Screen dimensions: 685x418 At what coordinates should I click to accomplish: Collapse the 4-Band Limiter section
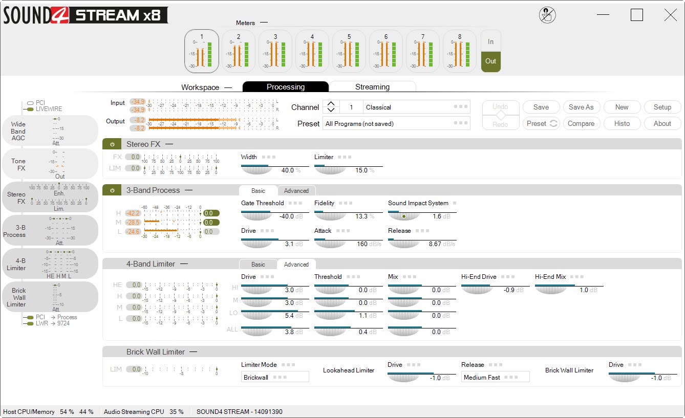(184, 264)
